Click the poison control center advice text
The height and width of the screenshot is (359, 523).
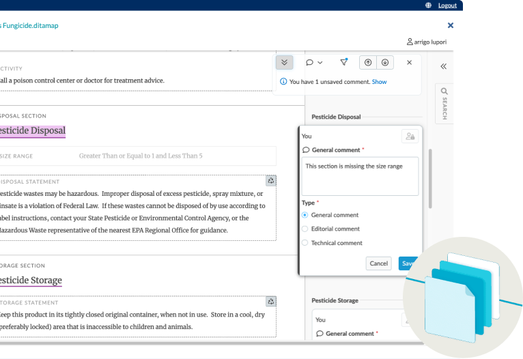[82, 81]
